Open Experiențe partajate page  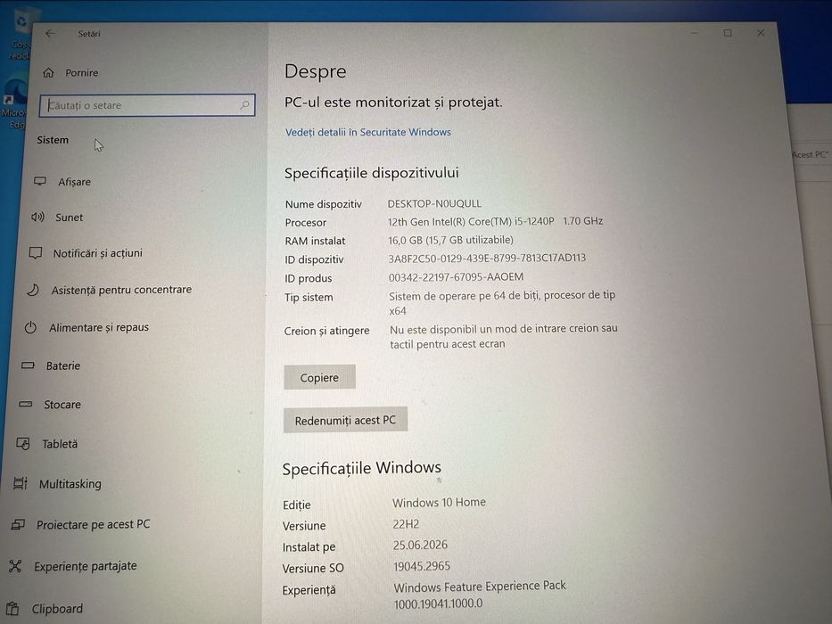86,566
